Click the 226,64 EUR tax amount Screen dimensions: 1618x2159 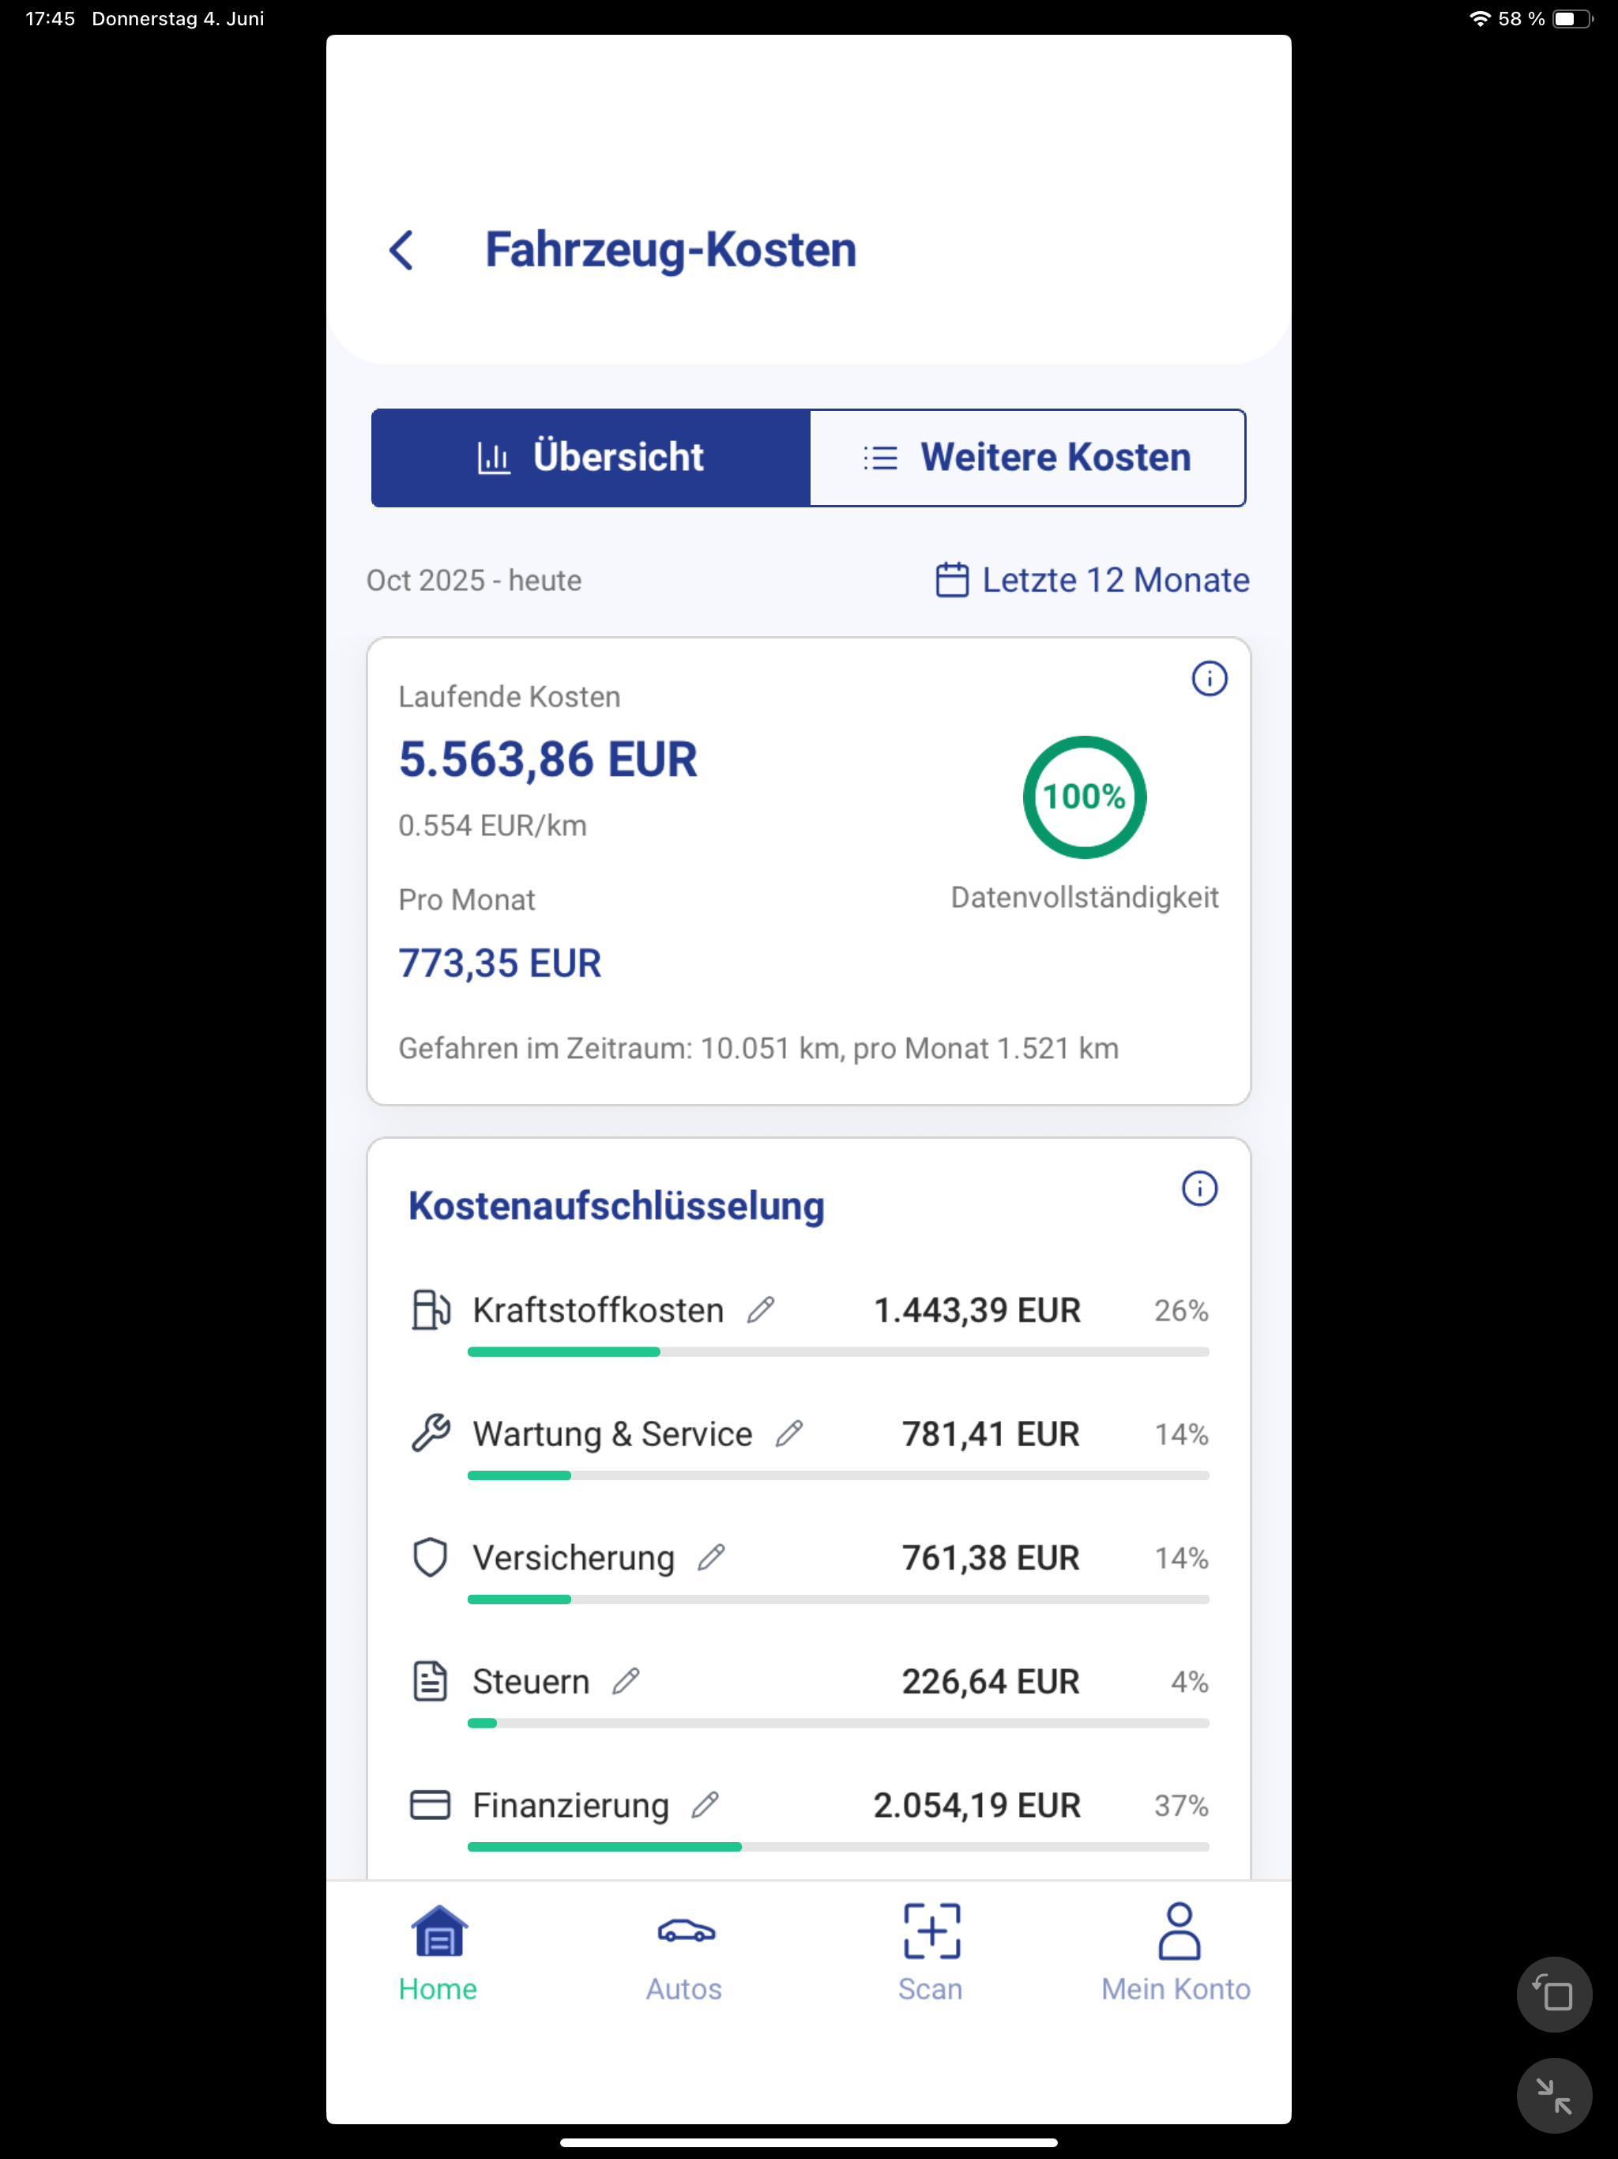pos(991,1682)
